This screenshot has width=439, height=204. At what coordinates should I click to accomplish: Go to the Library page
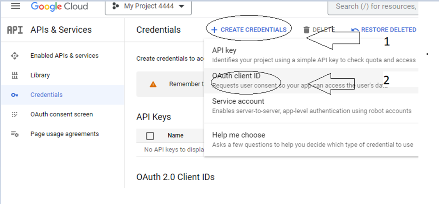click(x=40, y=75)
